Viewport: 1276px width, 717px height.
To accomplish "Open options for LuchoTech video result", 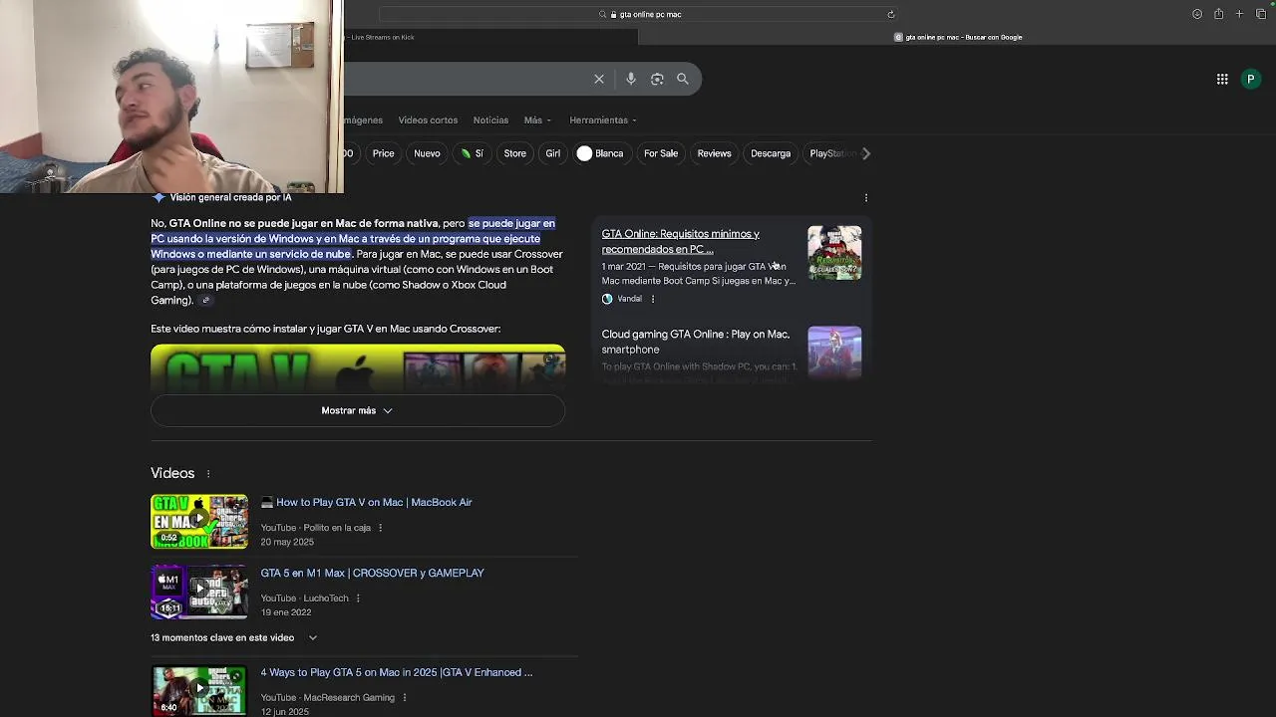I will coord(358,598).
